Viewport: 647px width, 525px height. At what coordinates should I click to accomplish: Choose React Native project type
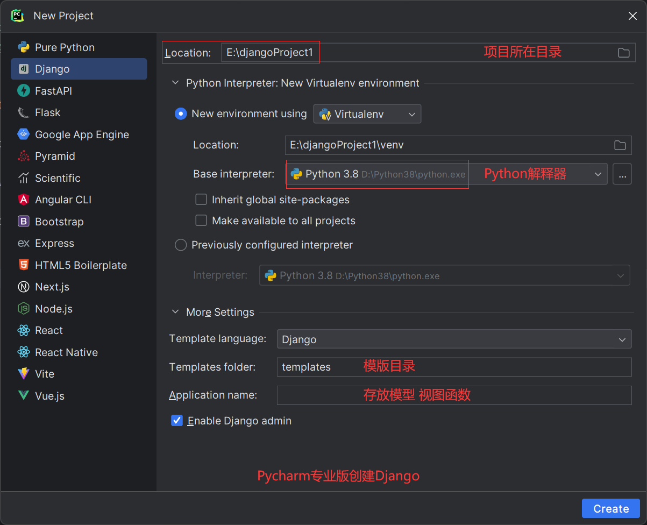pos(79,352)
